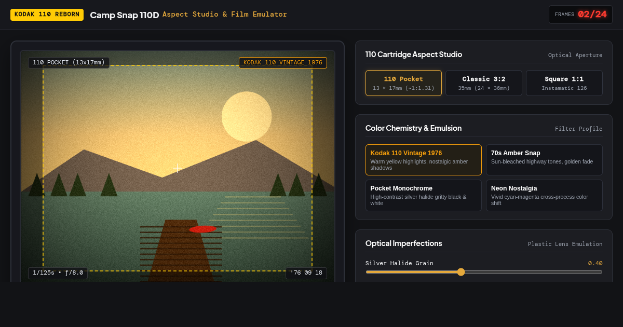This screenshot has height=327, width=623.
Task: Click the Camp Snap 110D title
Action: (125, 15)
